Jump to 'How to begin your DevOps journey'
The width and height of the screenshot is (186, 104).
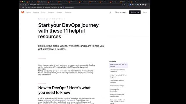tap(118, 65)
